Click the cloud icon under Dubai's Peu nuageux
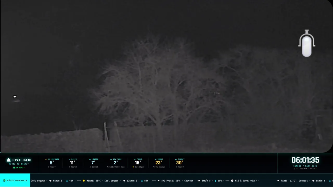 (x=154, y=167)
